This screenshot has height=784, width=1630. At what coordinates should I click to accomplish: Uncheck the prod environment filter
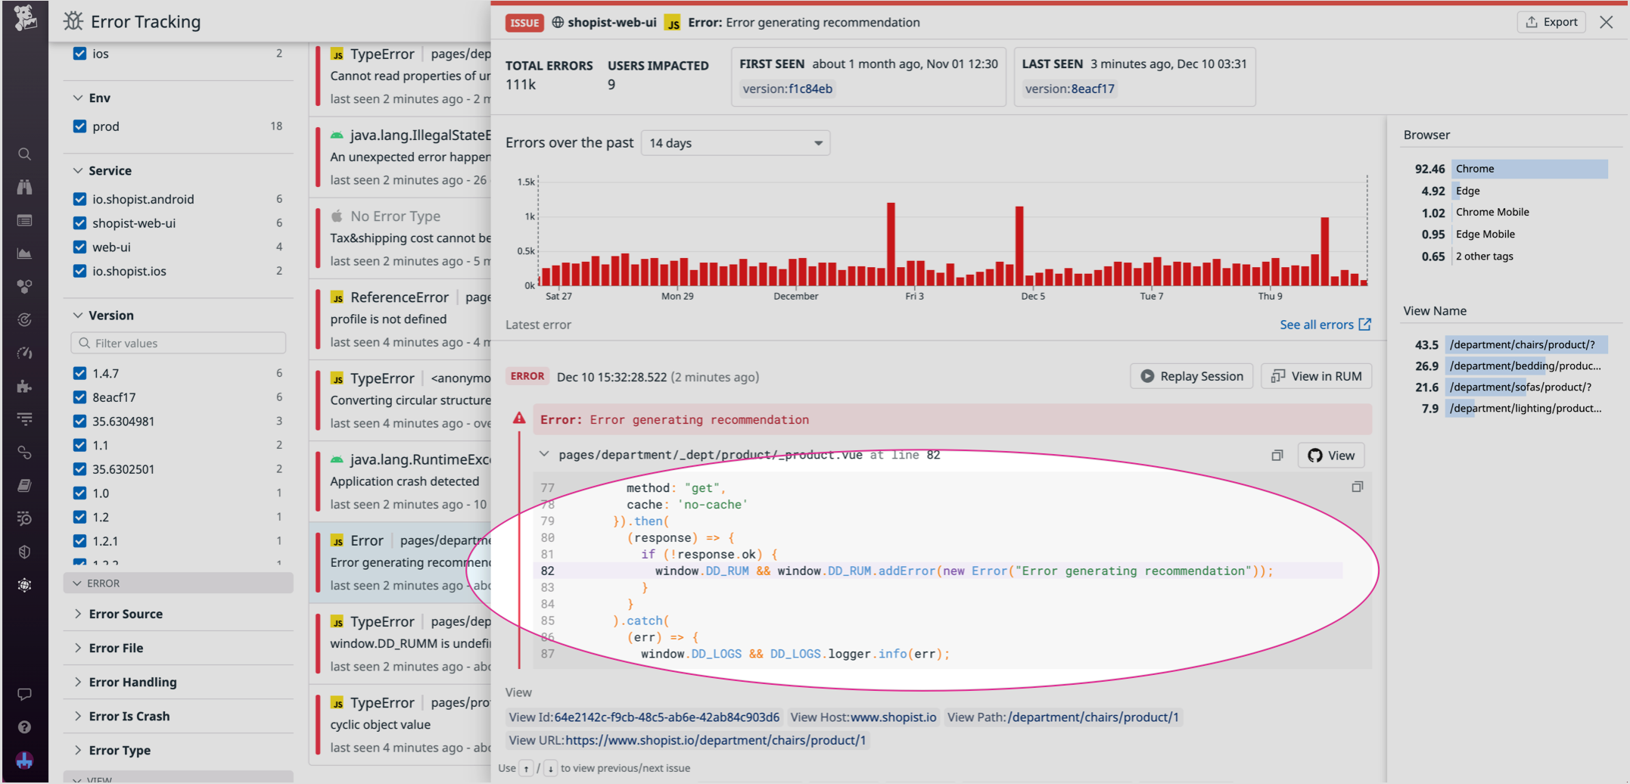80,126
